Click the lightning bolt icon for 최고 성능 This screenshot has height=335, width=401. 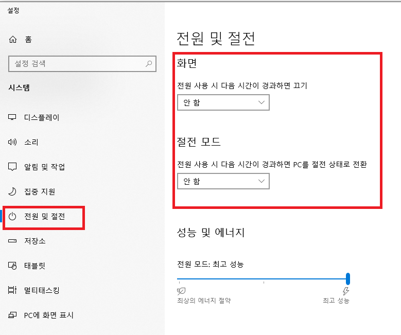(x=346, y=291)
